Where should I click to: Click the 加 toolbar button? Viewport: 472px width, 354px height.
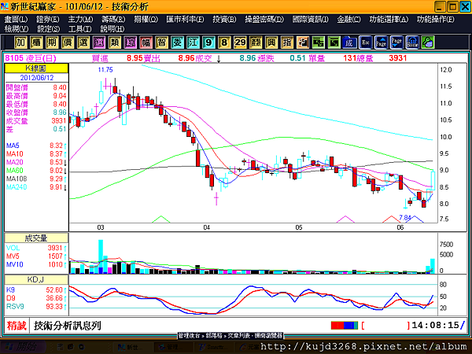point(20,42)
